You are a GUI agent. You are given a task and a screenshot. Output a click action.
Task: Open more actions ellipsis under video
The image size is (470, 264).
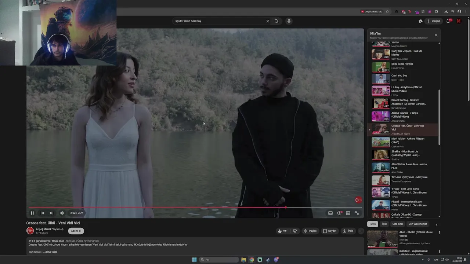pyautogui.click(x=361, y=231)
